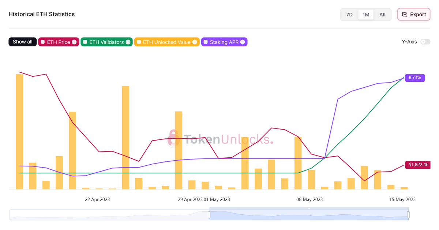Switch to the 7D range tab
The height and width of the screenshot is (230, 439).
pyautogui.click(x=349, y=15)
